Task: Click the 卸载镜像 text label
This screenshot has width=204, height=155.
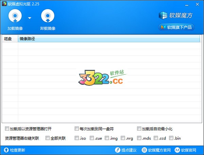Action: tap(48, 28)
